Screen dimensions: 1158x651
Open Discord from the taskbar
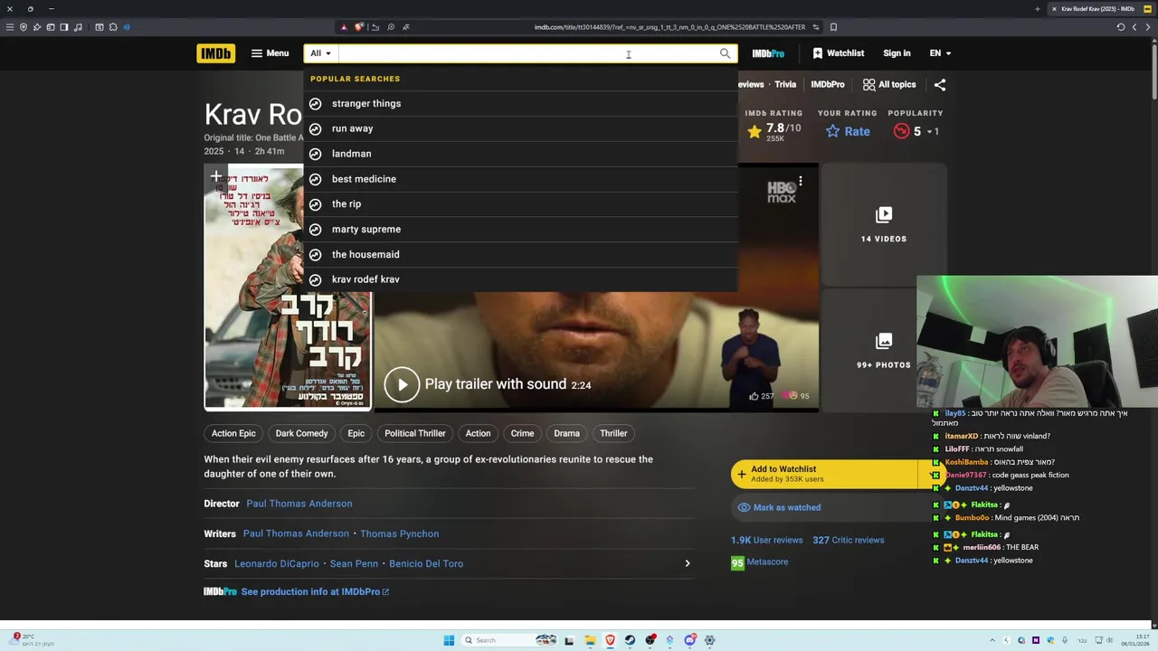pyautogui.click(x=689, y=640)
